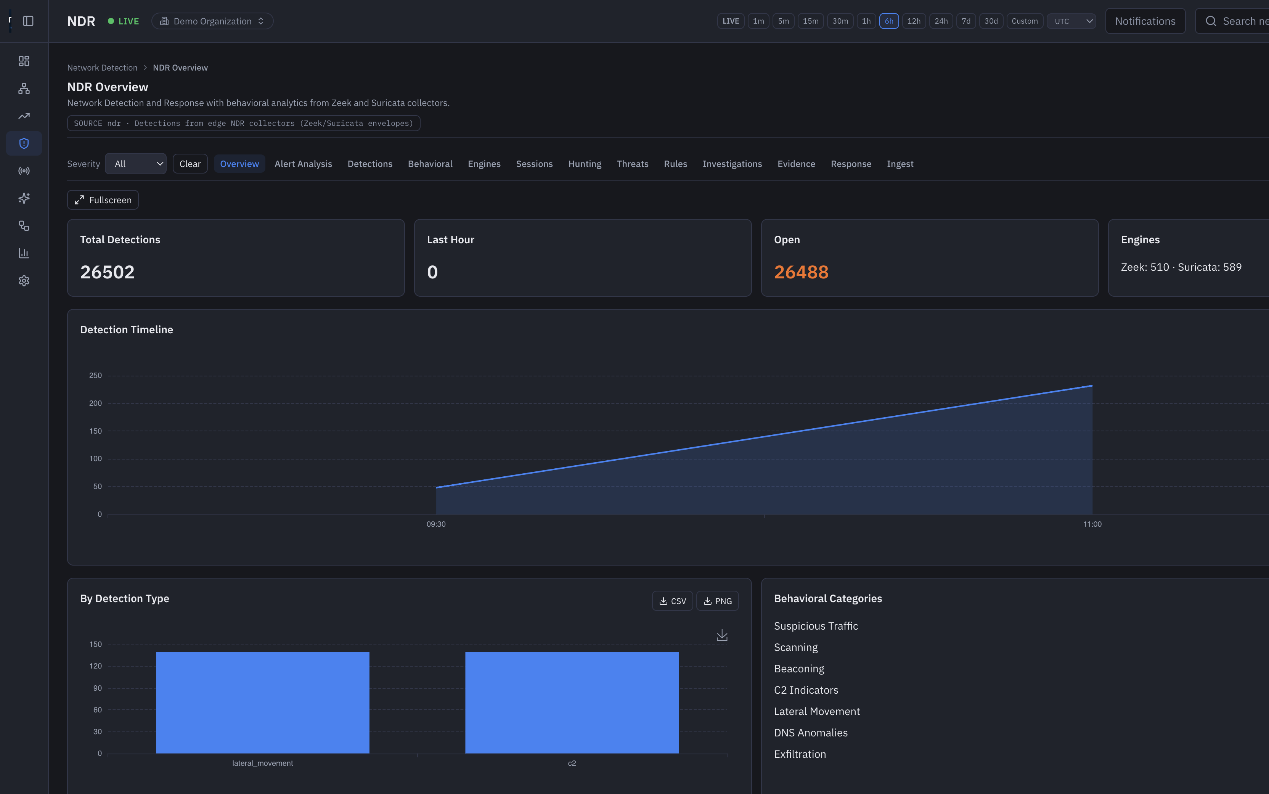Click the Network Detection breadcrumb link
The height and width of the screenshot is (794, 1269).
(x=102, y=68)
